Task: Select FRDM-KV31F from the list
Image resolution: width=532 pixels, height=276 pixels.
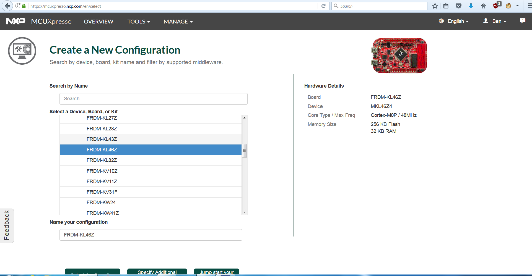Action: tap(150, 192)
